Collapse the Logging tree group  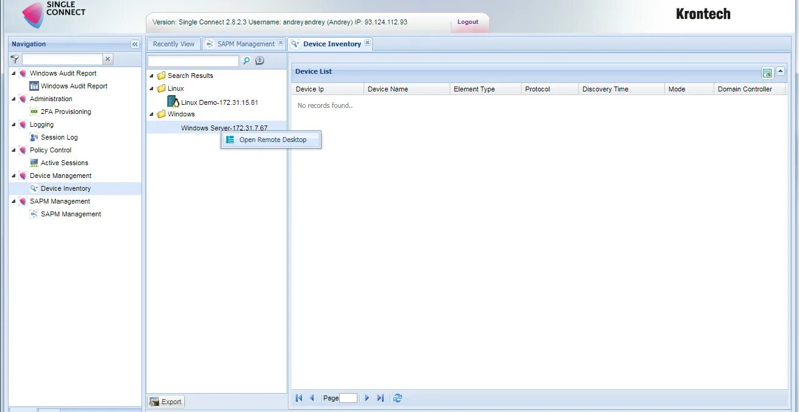[x=14, y=124]
